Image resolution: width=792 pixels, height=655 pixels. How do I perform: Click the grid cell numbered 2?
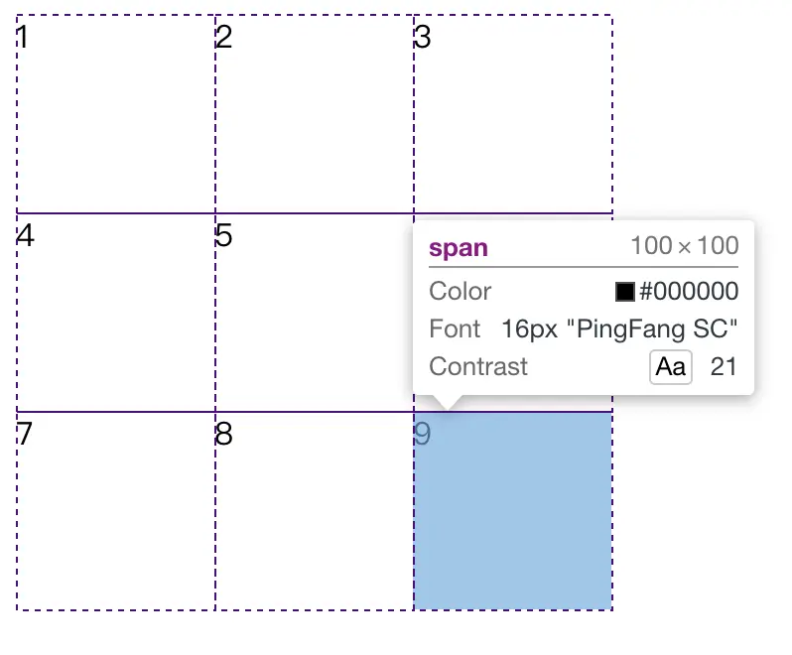click(x=315, y=114)
